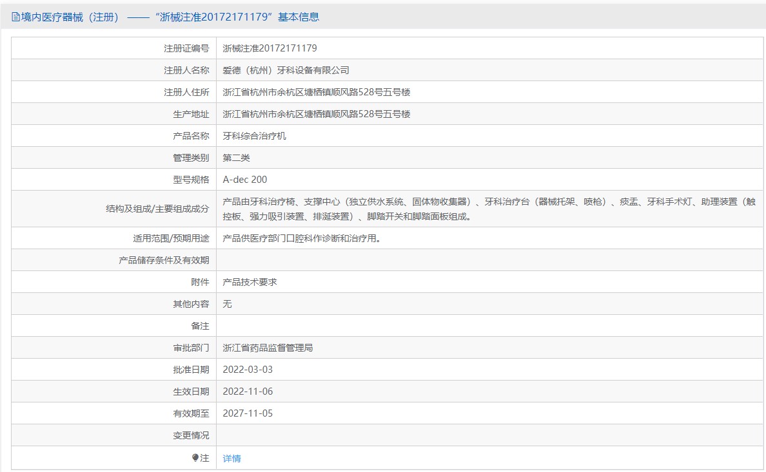Viewport: 766px width, 472px height.
Task: Click the 附件 label
Action: 200,282
